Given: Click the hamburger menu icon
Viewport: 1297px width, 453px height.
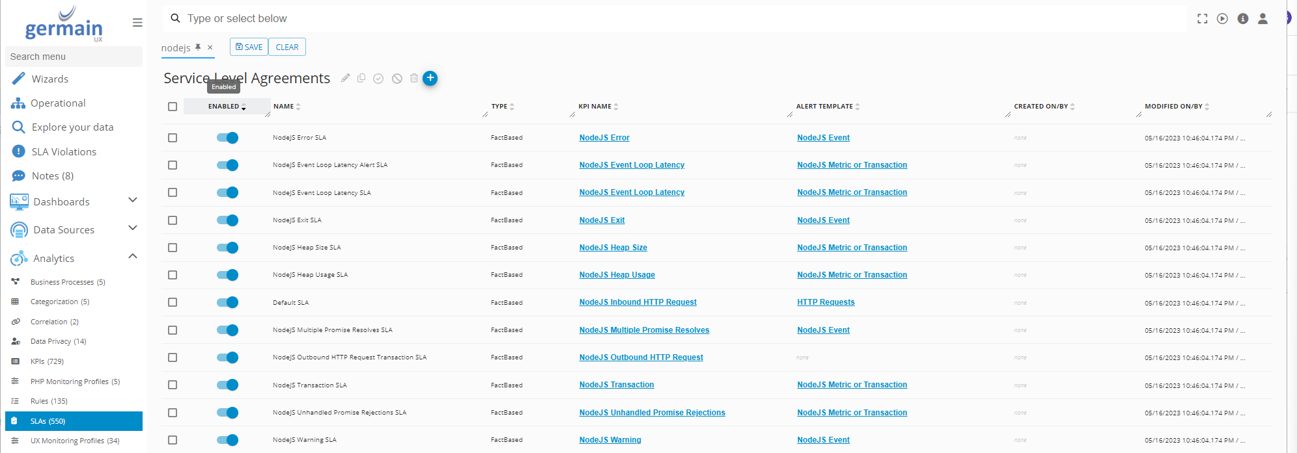Looking at the screenshot, I should (x=137, y=23).
